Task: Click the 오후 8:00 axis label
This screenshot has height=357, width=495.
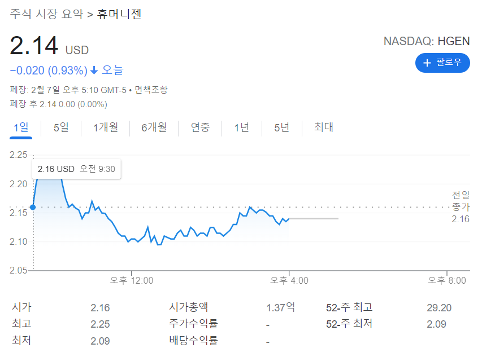Action: (447, 280)
